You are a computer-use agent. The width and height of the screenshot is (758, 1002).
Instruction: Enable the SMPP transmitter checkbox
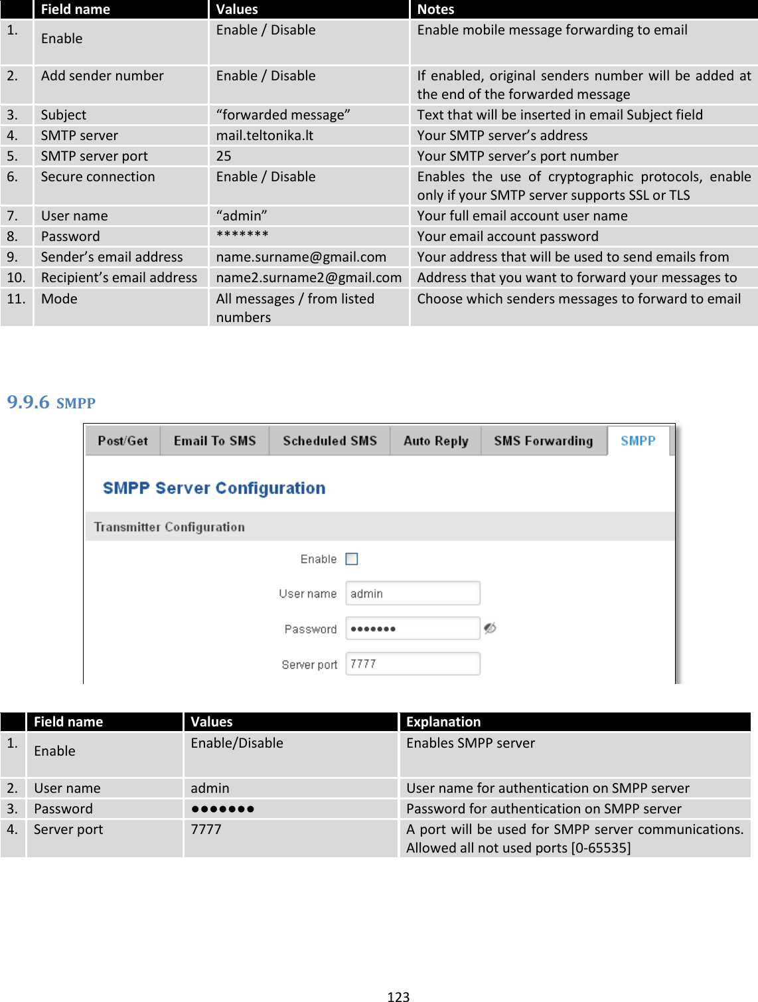[352, 559]
